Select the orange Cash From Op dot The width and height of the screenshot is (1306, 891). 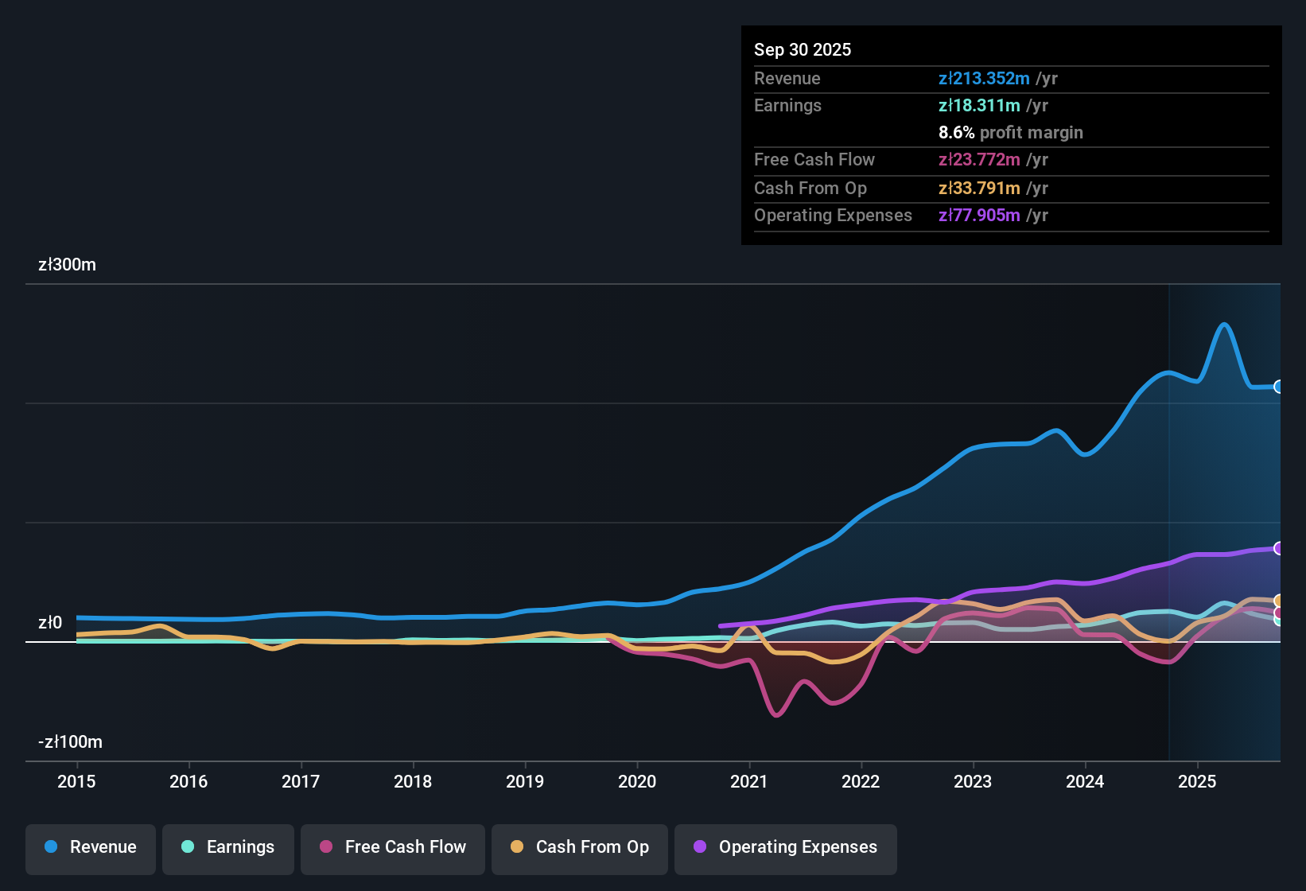tap(517, 847)
